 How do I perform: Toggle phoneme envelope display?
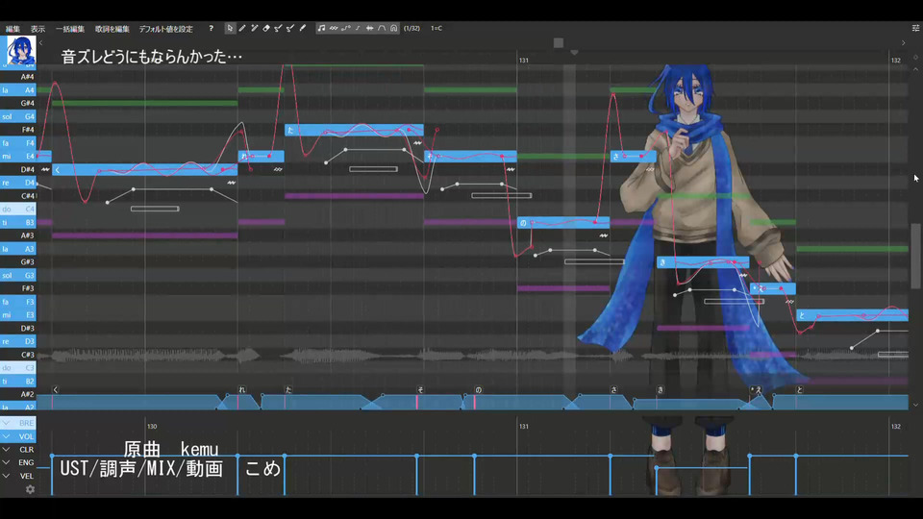[x=382, y=28]
